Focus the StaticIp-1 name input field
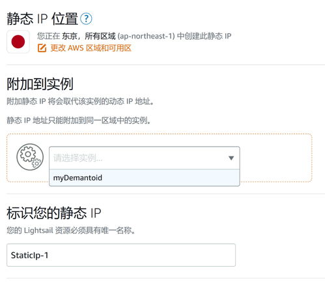This screenshot has height=283, width=325. 121,255
